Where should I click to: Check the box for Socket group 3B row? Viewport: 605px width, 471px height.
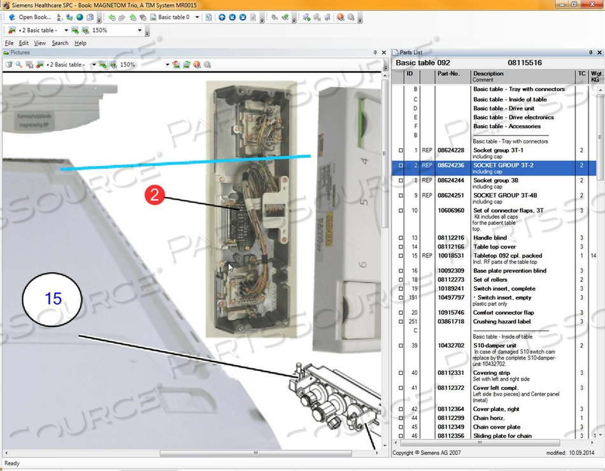[x=401, y=180]
